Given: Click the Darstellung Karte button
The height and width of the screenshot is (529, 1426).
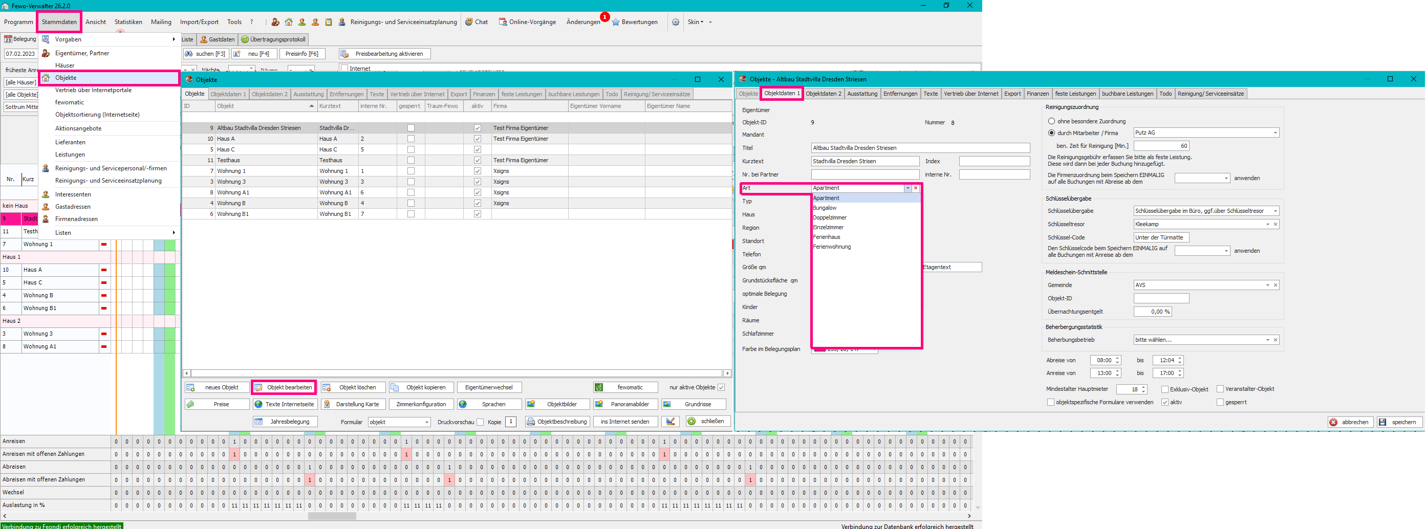Looking at the screenshot, I should 353,405.
